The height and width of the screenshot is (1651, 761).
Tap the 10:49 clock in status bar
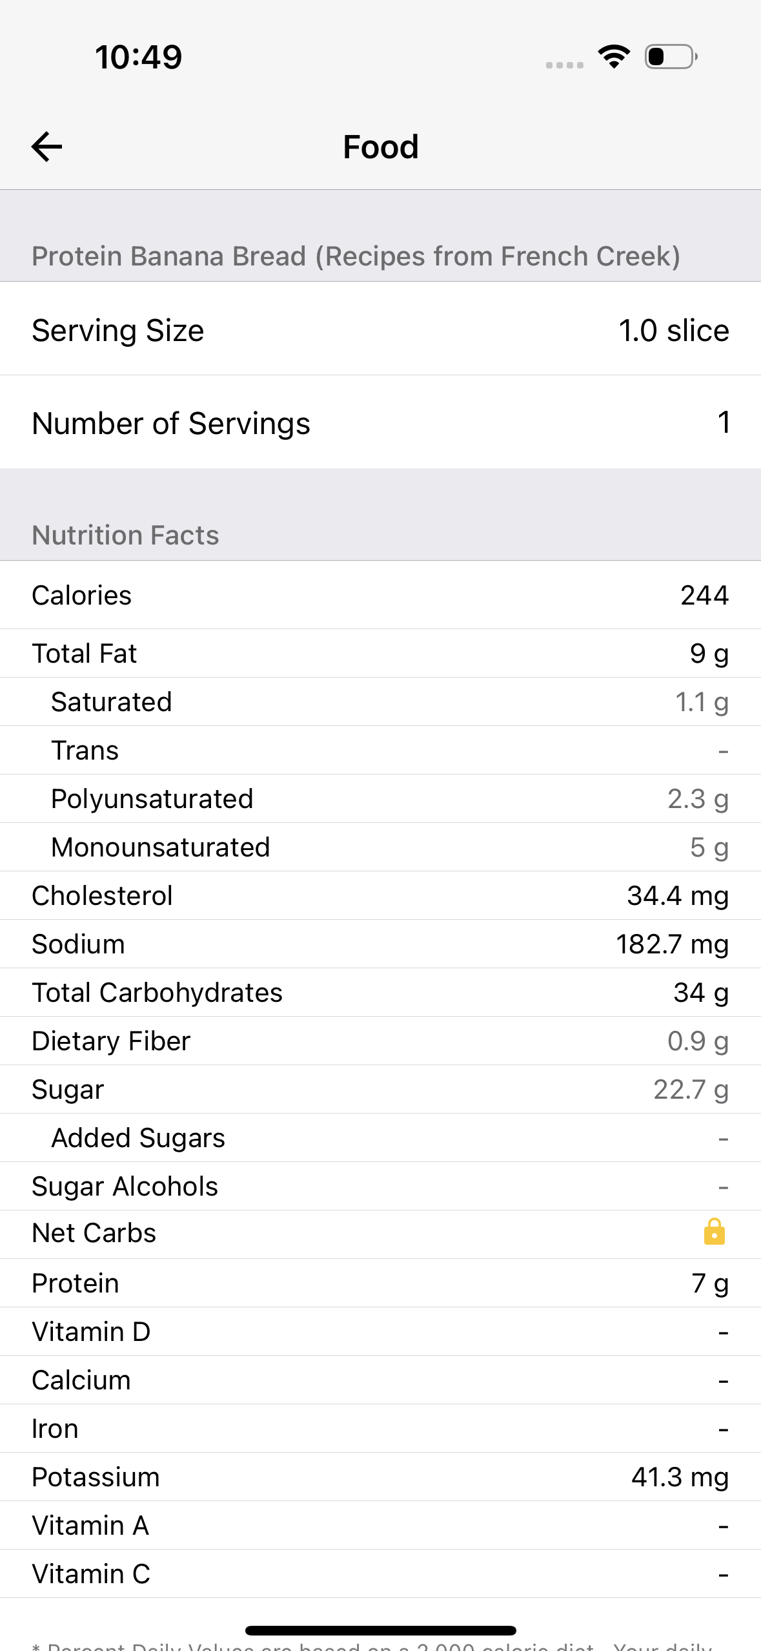click(x=139, y=57)
